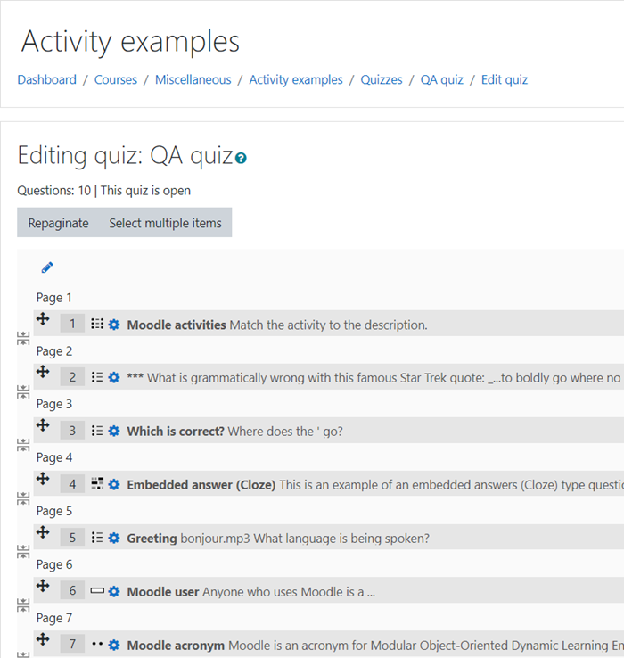This screenshot has width=624, height=658.
Task: Click question number box 1
Action: pyautogui.click(x=72, y=324)
